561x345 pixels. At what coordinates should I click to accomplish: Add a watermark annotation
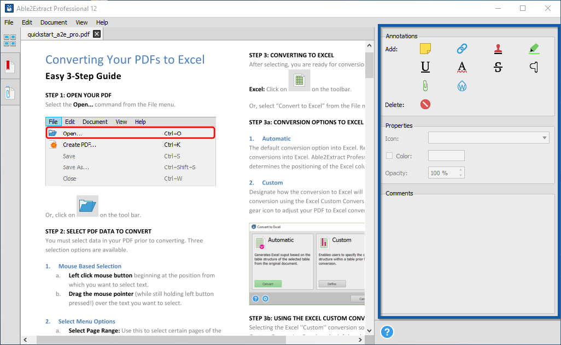462,86
